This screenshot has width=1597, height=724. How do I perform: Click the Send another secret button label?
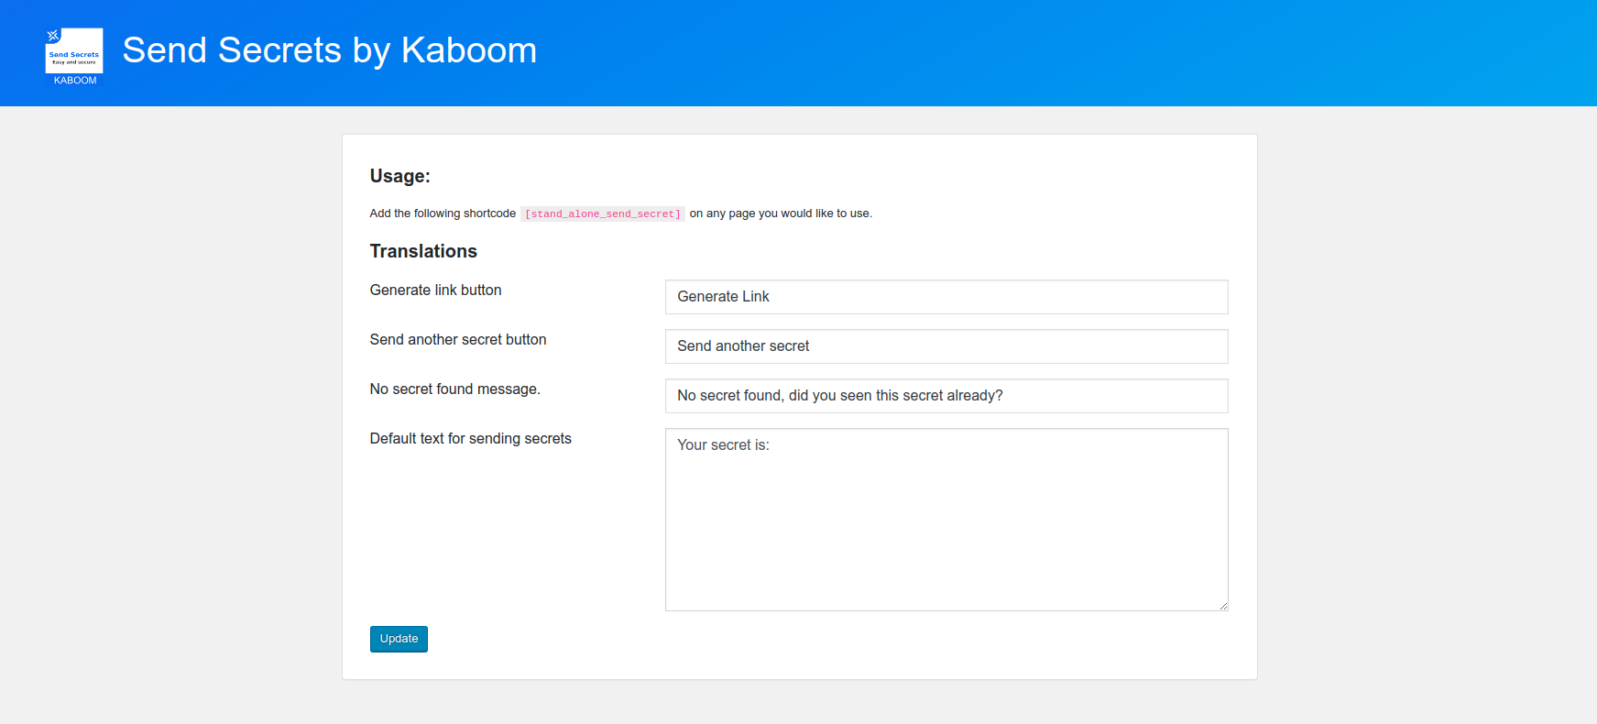(x=458, y=339)
